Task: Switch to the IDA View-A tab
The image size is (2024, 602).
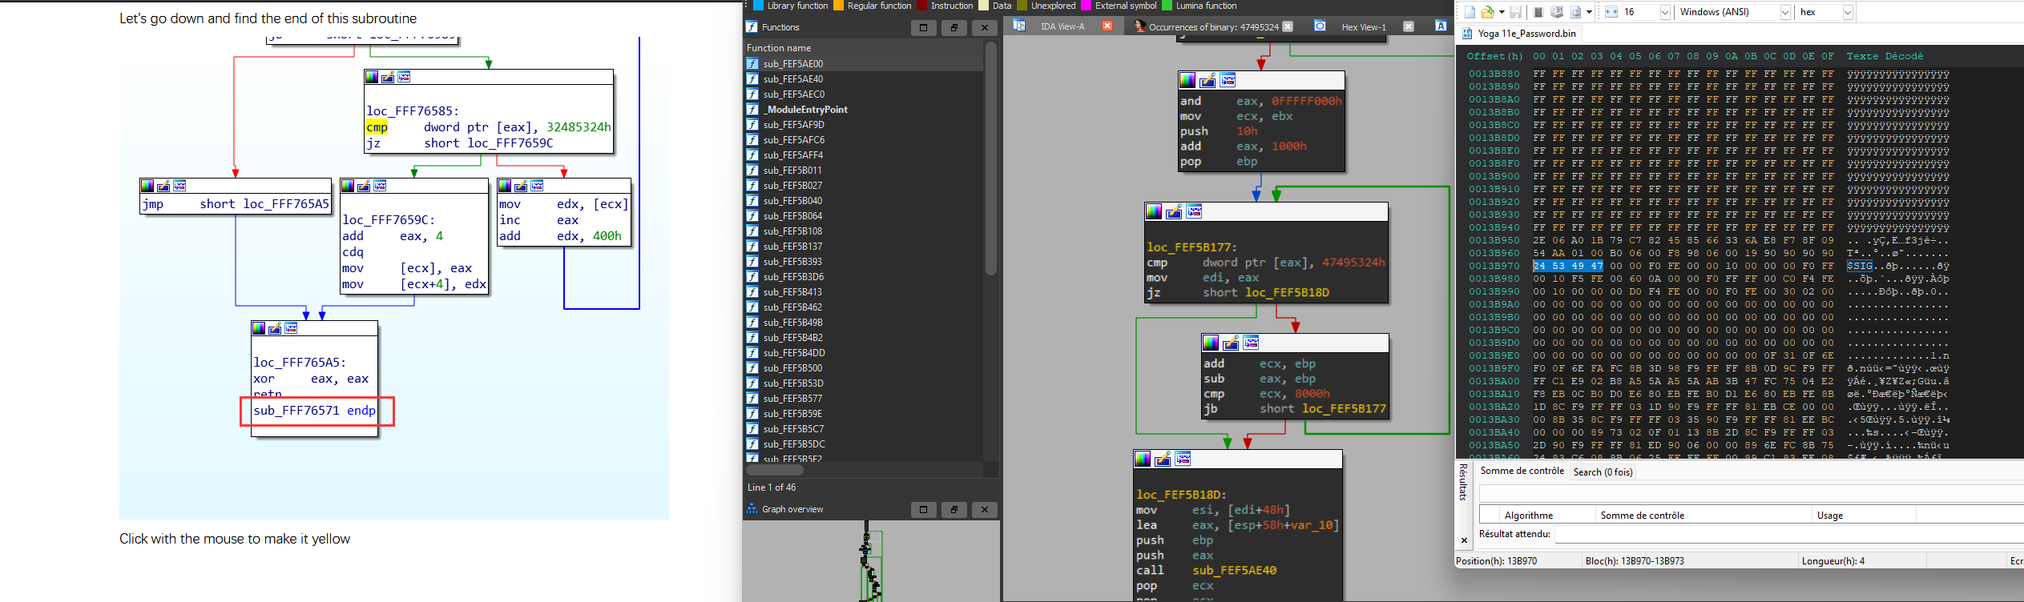Action: click(x=1062, y=26)
